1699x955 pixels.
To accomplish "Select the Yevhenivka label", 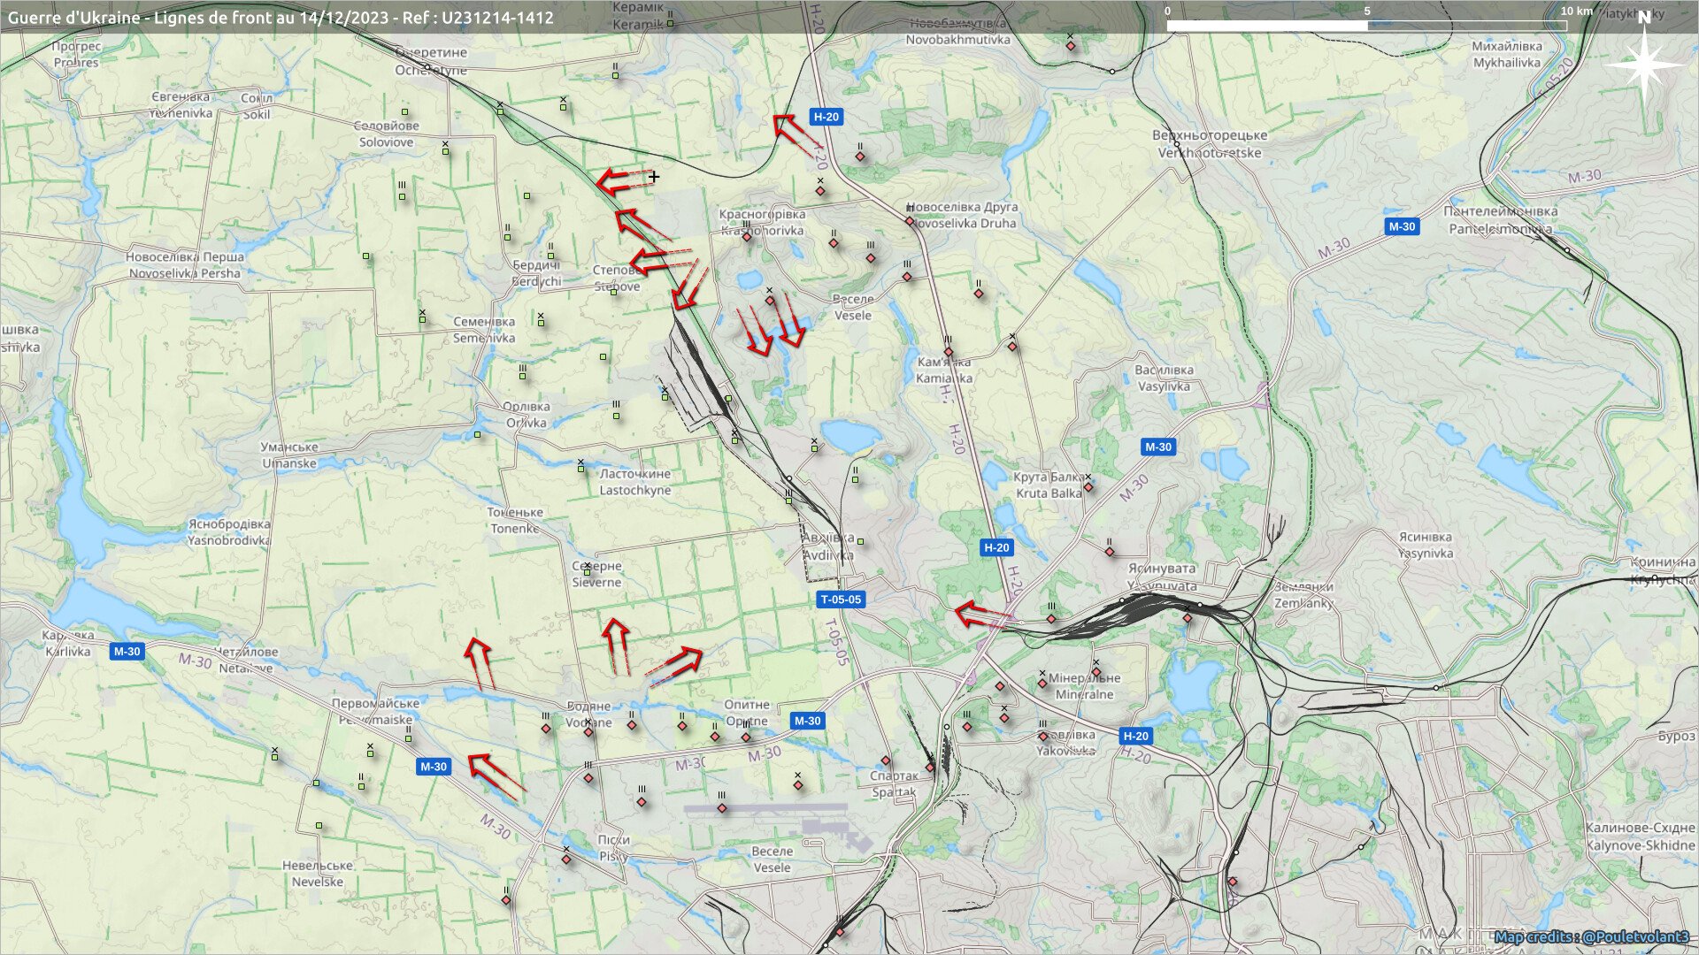I will pos(181,105).
